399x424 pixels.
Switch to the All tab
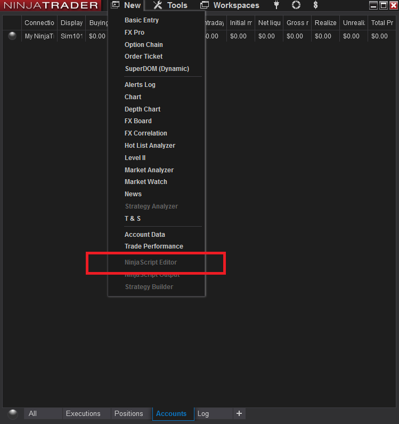43,413
